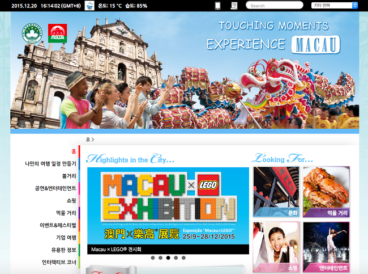
Task: Open the 문화 culture thumbnail
Action: click(x=276, y=192)
